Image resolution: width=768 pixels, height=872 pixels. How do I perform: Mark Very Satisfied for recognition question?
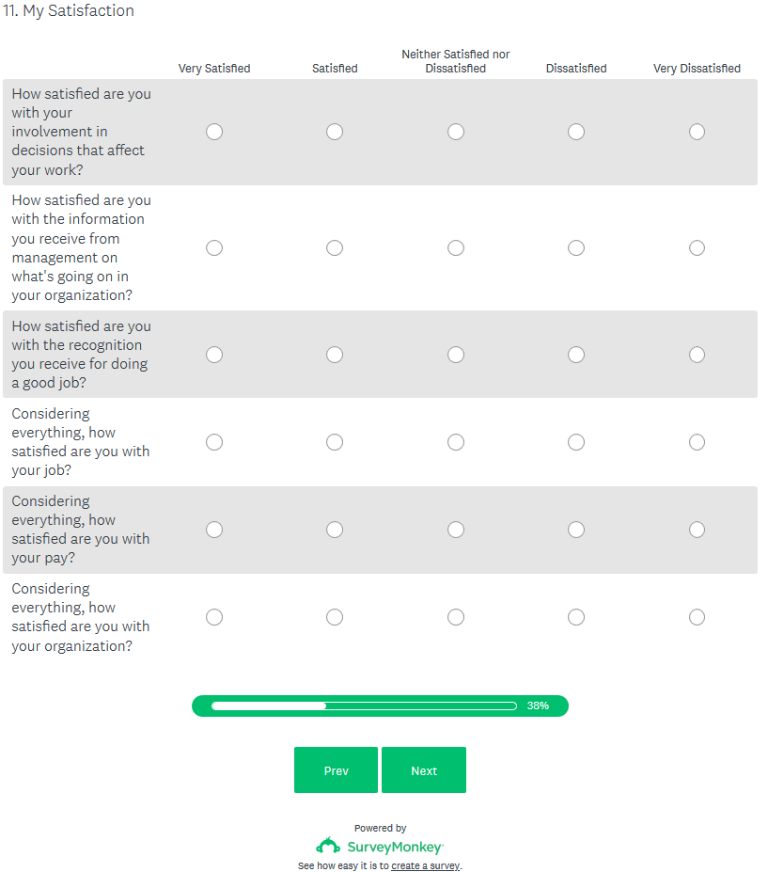(x=214, y=355)
